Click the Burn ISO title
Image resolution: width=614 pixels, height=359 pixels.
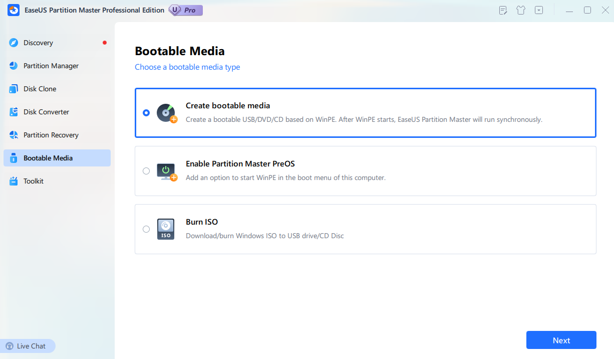202,222
